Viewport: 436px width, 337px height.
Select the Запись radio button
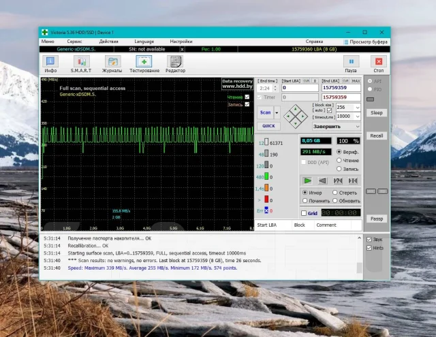click(339, 169)
